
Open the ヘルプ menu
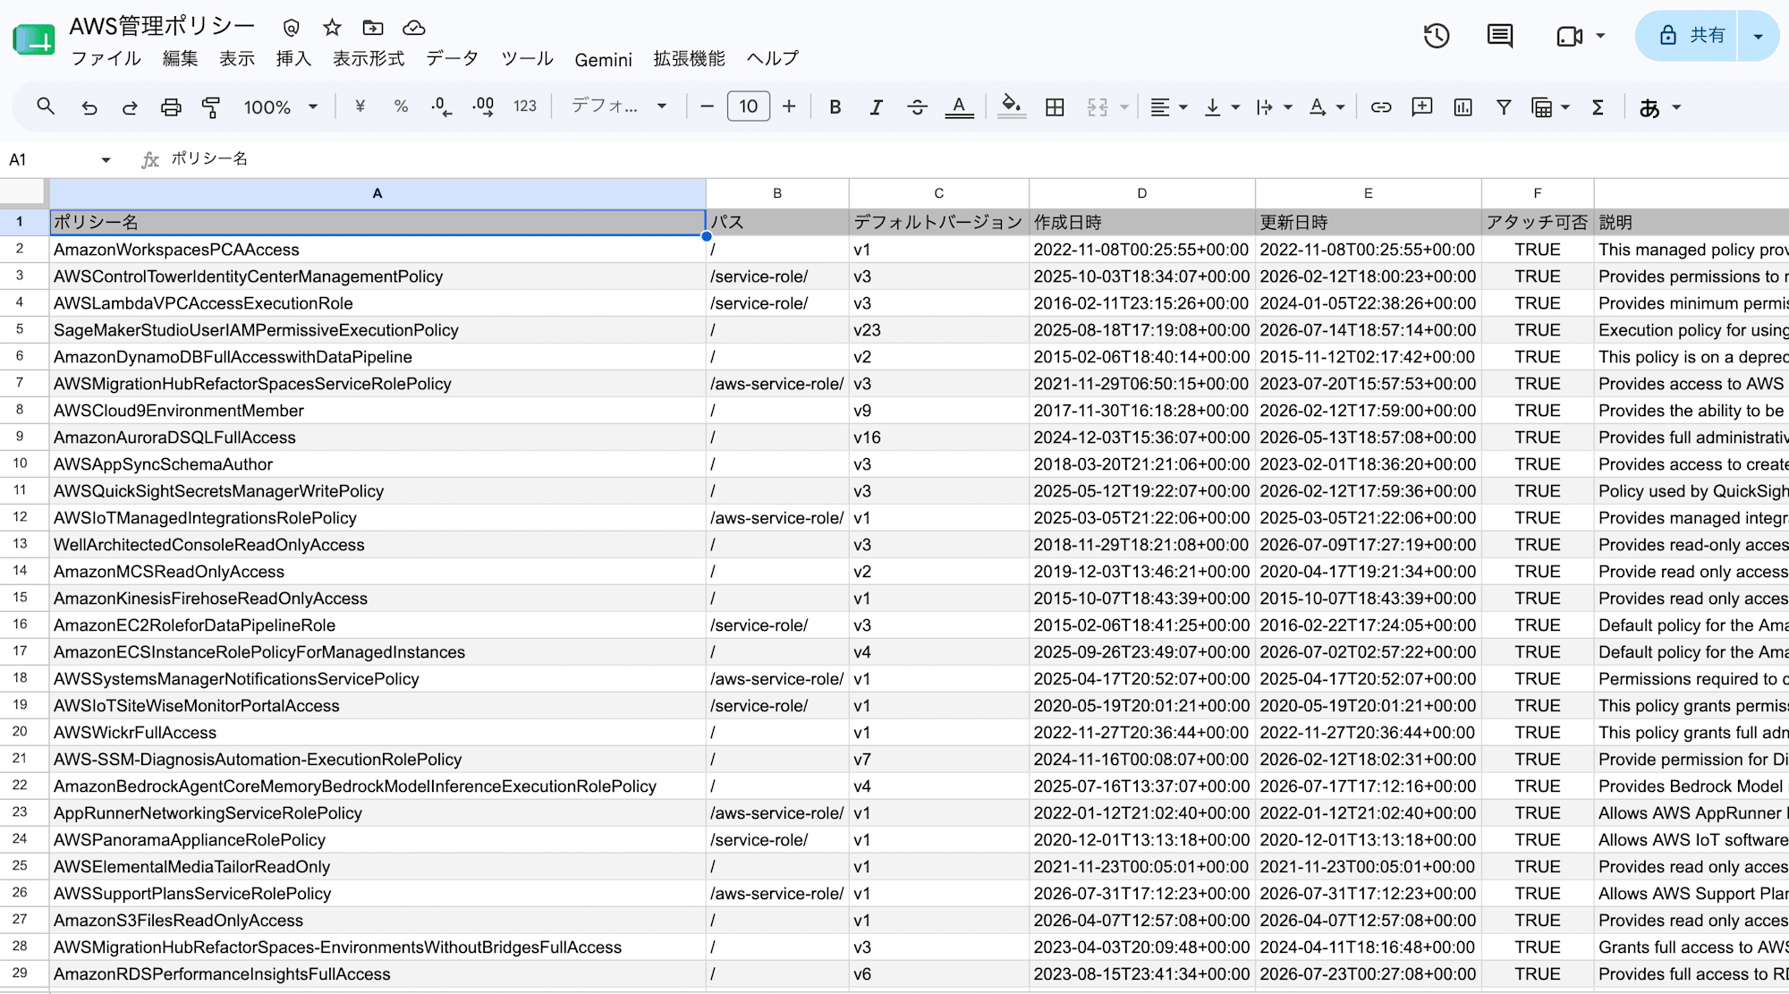773,59
